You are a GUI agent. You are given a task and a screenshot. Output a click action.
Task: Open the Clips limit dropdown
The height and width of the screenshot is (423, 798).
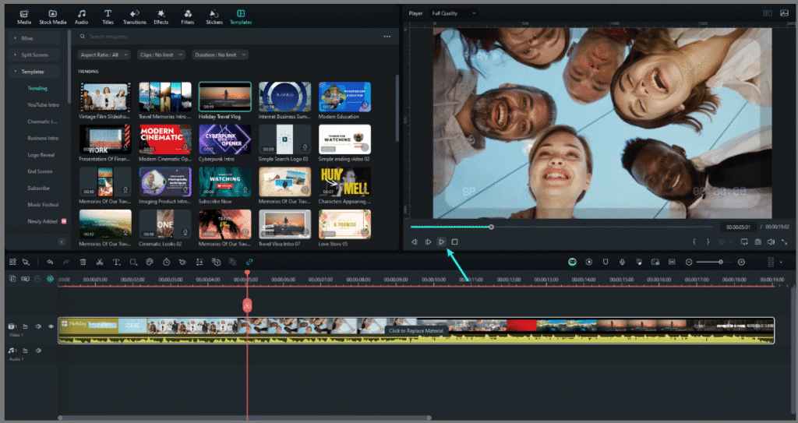coord(161,55)
